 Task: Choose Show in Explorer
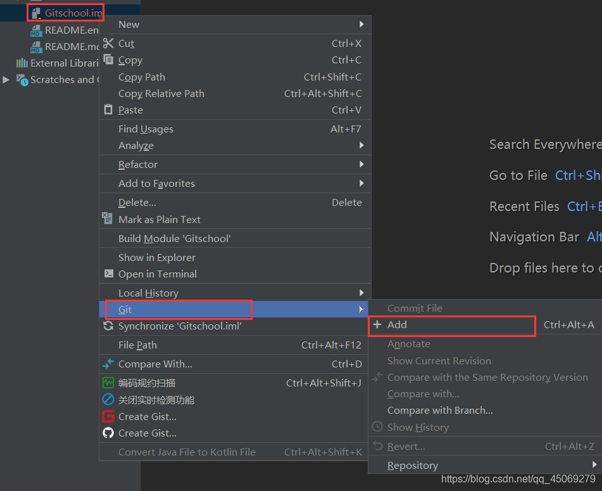click(x=235, y=257)
